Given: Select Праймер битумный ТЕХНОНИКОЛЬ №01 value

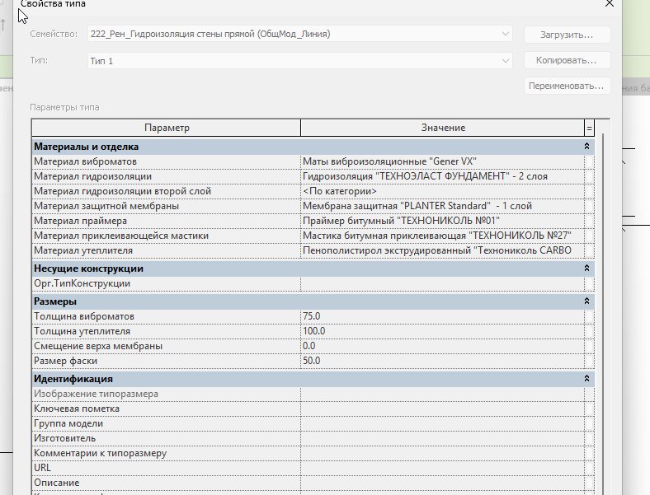Looking at the screenshot, I should coord(442,221).
